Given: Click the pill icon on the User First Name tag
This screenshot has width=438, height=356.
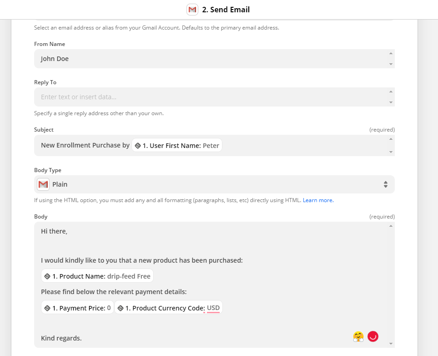Looking at the screenshot, I should 138,145.
